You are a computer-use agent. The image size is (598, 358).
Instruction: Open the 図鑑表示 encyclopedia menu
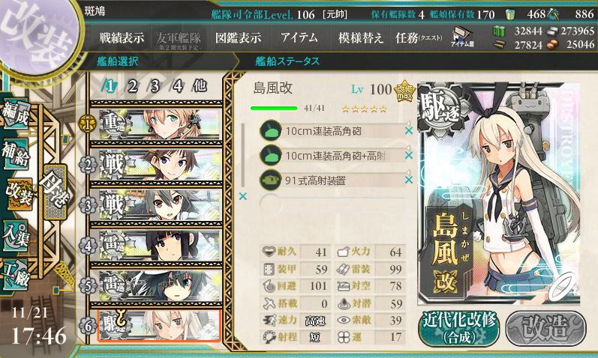239,37
